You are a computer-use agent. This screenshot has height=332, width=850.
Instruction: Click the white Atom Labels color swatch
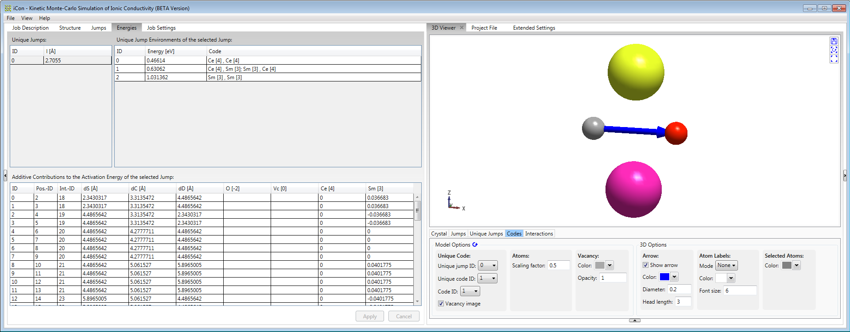721,278
